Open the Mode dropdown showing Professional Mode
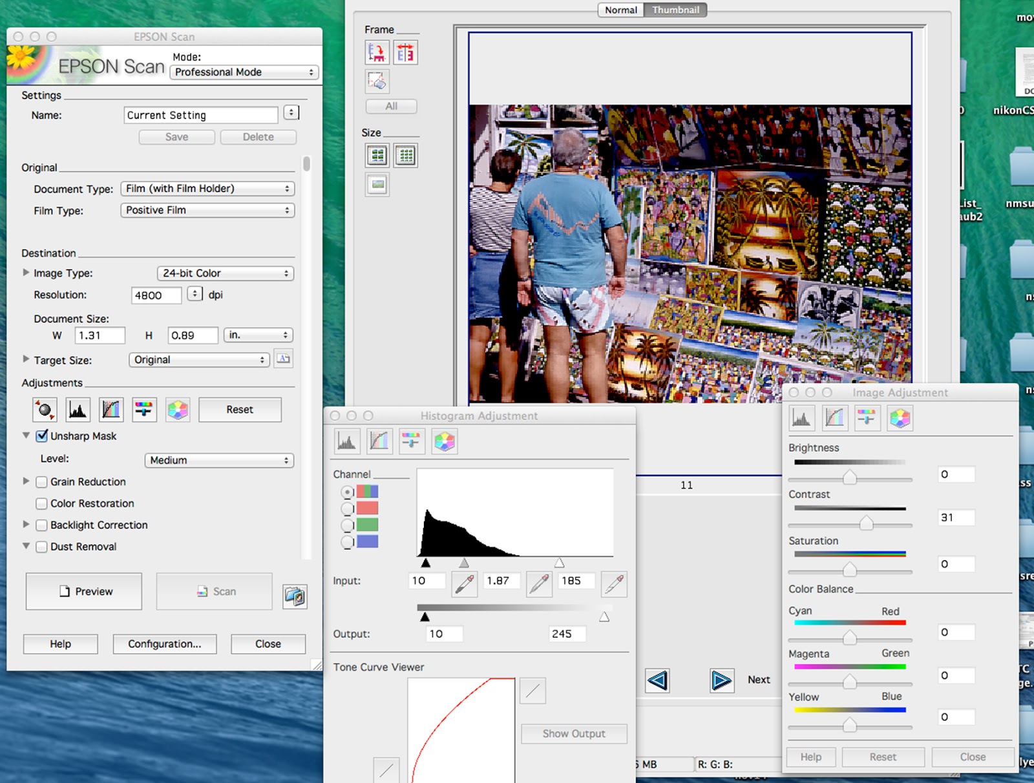Image resolution: width=1034 pixels, height=783 pixels. pos(244,72)
